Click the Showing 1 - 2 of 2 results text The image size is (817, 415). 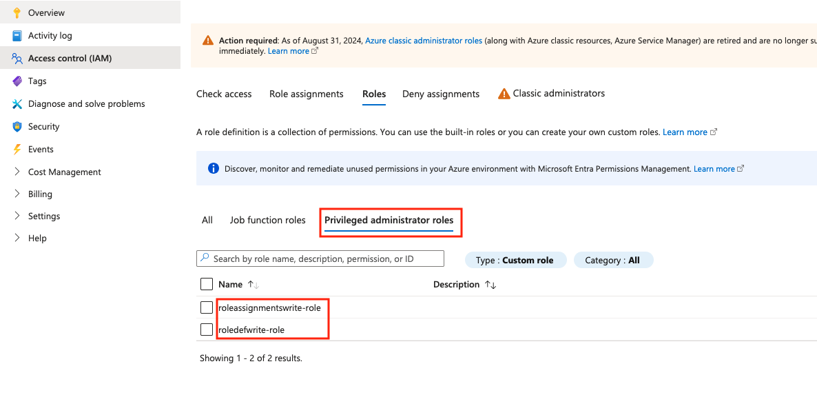click(251, 358)
